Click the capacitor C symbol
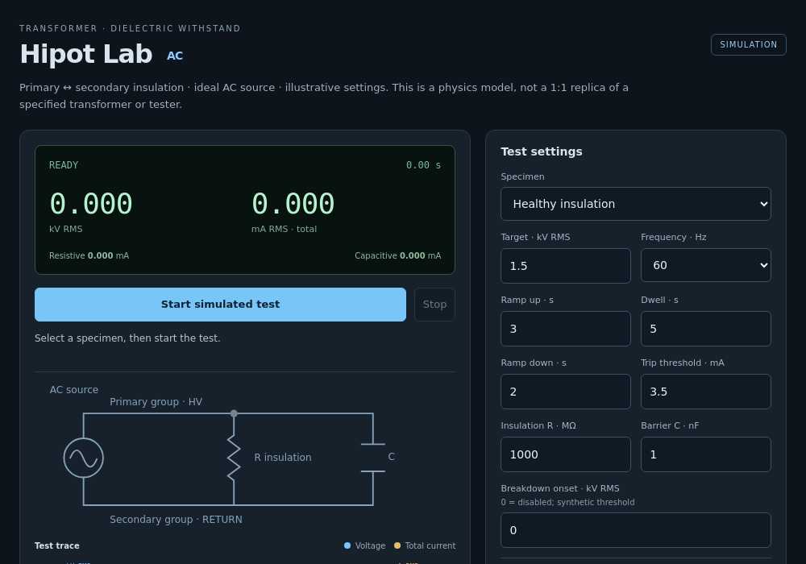806x564 pixels. tap(373, 457)
